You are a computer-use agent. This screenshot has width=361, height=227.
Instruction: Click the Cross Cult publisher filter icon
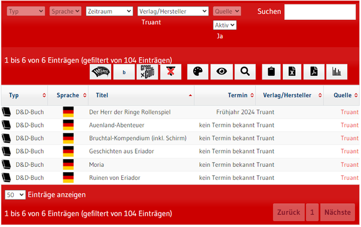coord(148,72)
